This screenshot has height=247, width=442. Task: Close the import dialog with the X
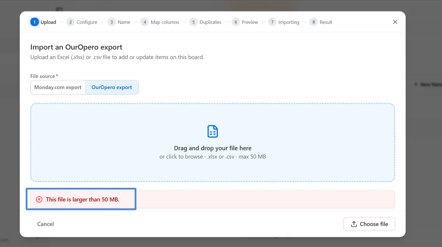[395, 22]
